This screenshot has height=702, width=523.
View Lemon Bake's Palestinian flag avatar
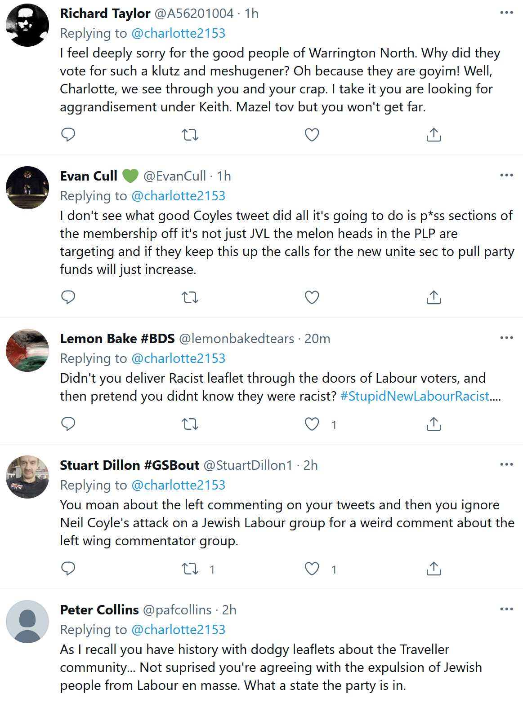click(x=27, y=350)
